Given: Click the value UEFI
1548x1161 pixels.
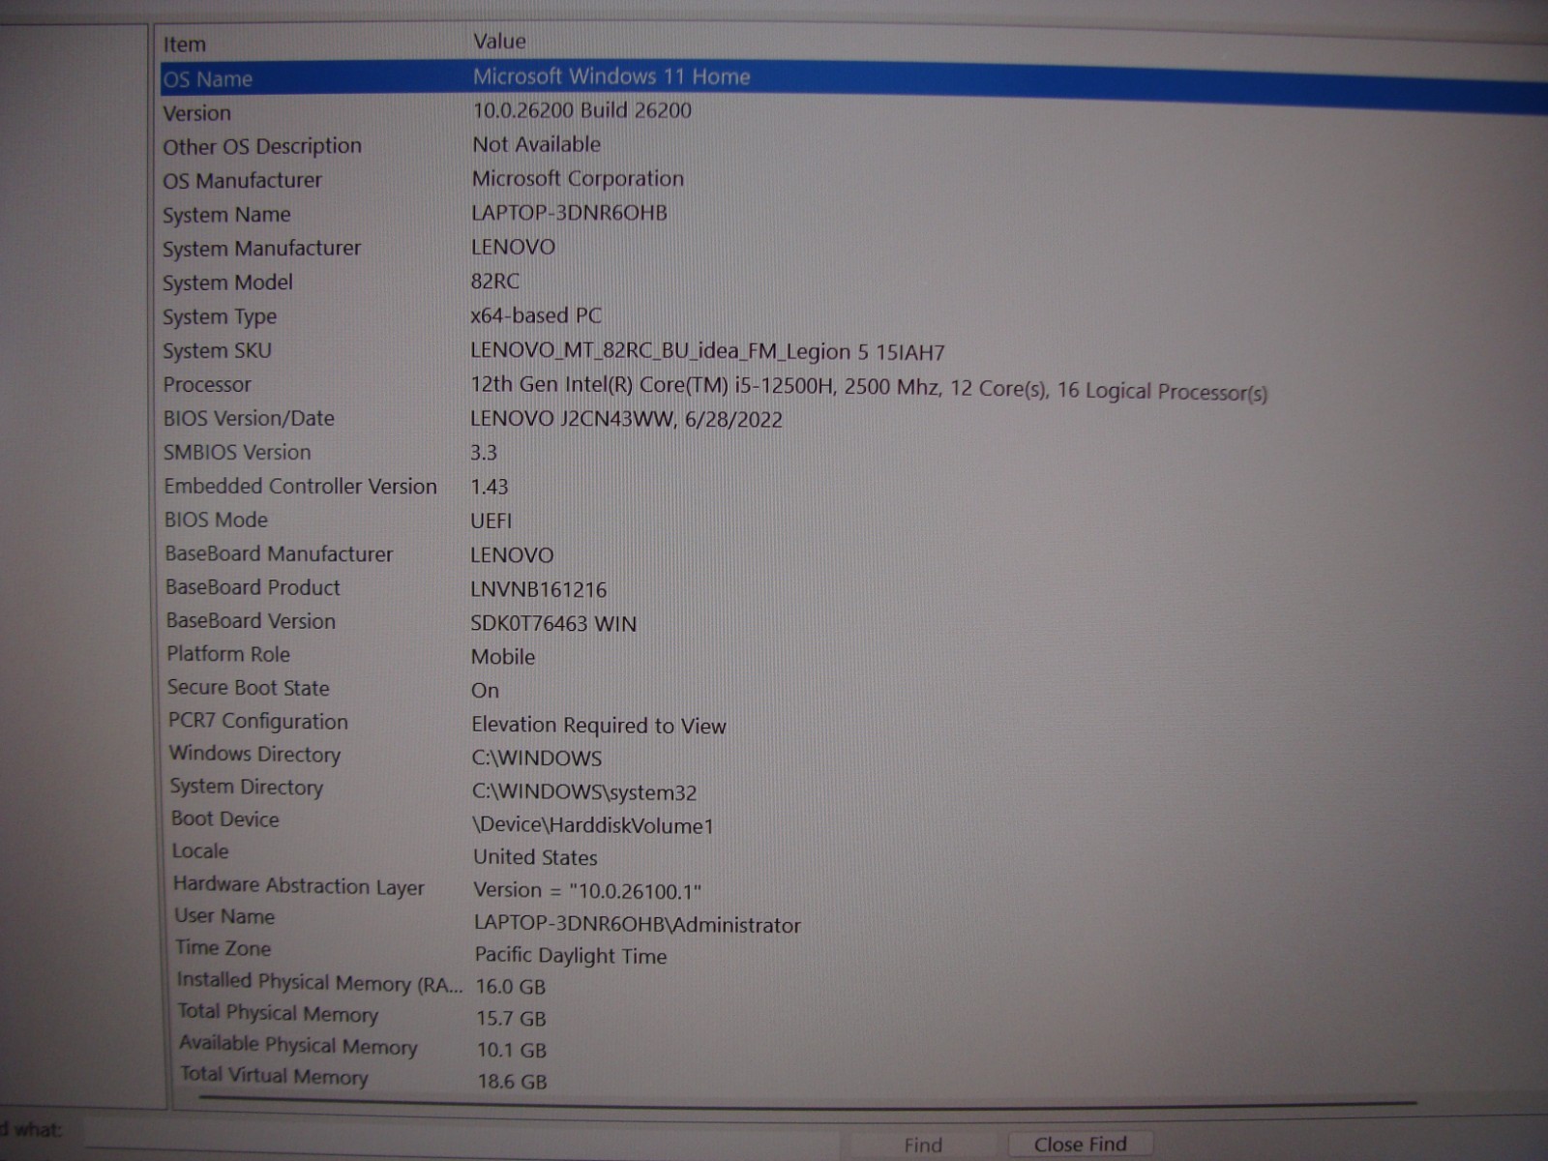Looking at the screenshot, I should click(x=491, y=521).
